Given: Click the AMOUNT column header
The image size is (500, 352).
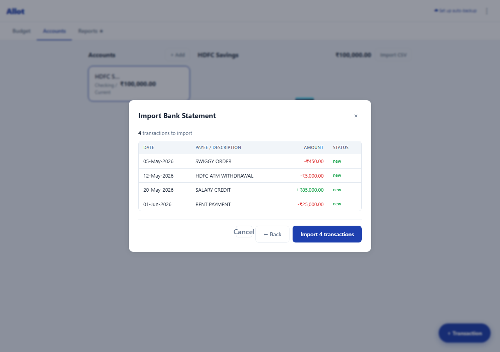Looking at the screenshot, I should click(x=314, y=147).
